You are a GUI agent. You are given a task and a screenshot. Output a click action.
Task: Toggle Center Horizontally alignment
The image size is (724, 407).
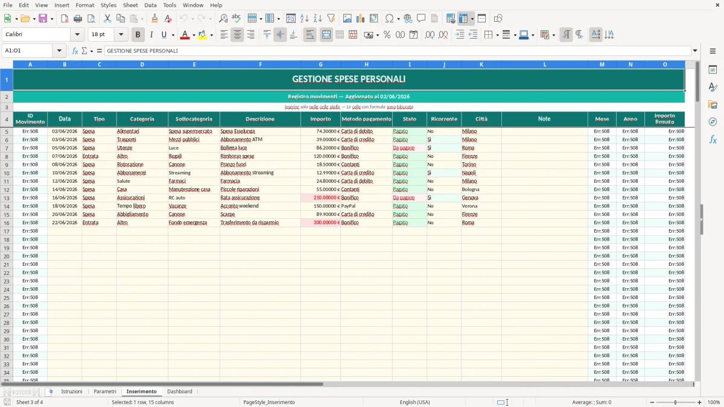coord(237,35)
